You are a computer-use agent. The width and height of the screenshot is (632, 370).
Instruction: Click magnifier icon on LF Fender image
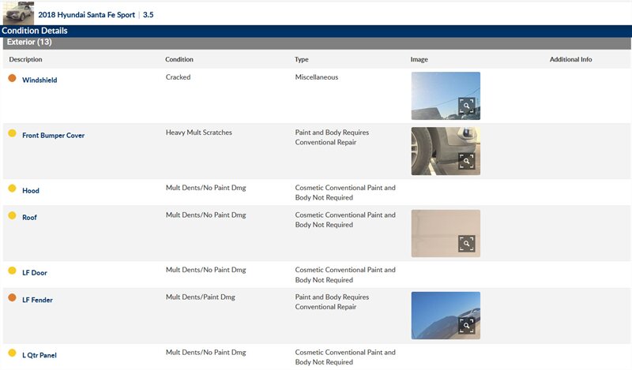467,326
